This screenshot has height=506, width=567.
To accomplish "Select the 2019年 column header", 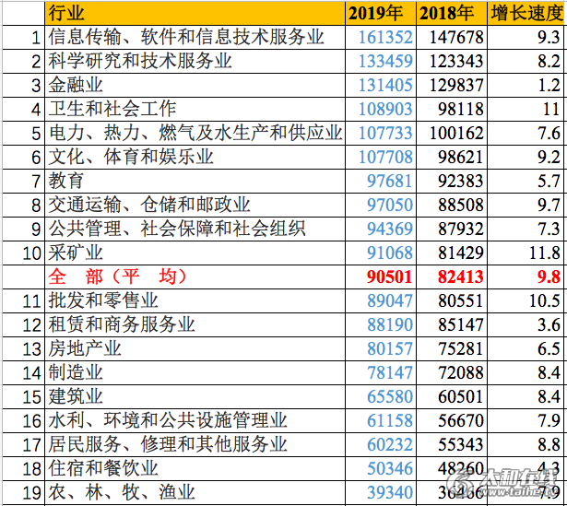I will coord(381,14).
